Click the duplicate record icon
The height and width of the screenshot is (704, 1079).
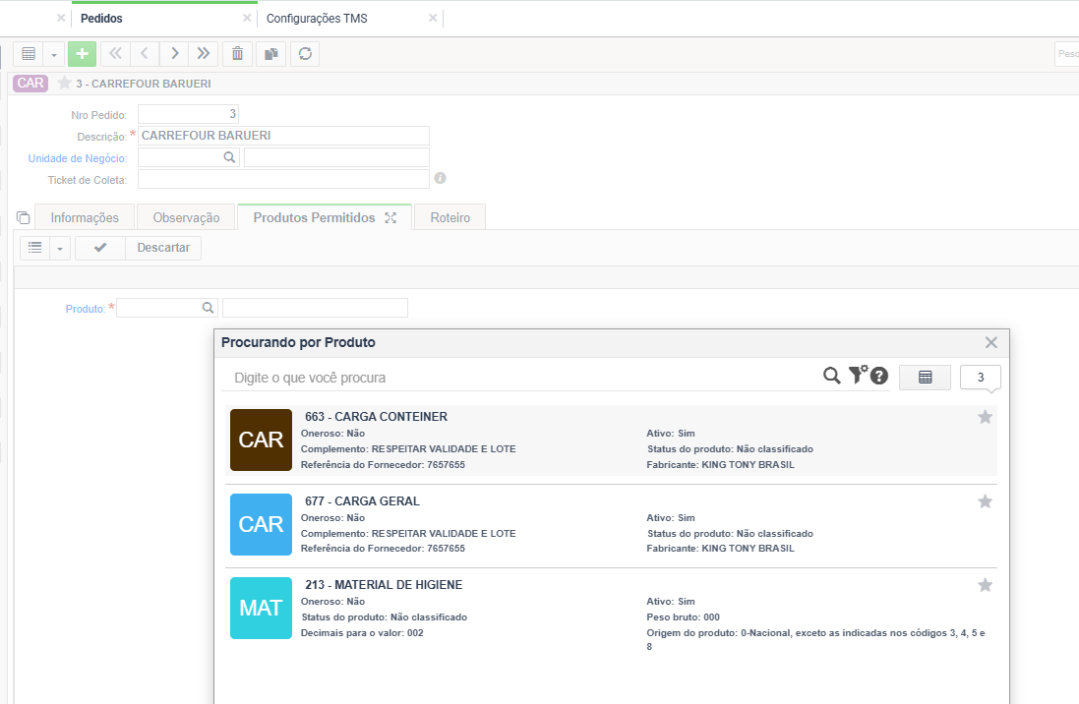(271, 54)
